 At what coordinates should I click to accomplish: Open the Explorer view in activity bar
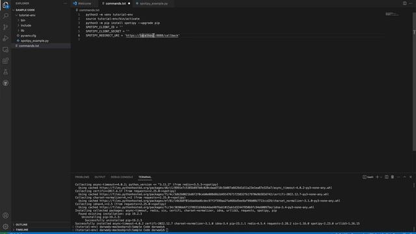5,5
